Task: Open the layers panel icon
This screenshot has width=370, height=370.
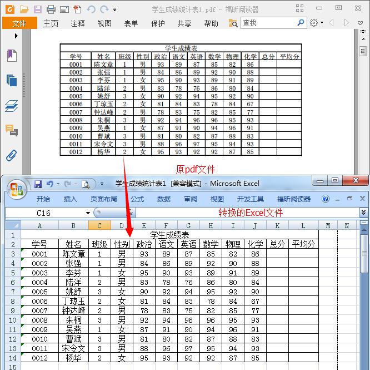Action: (x=11, y=106)
